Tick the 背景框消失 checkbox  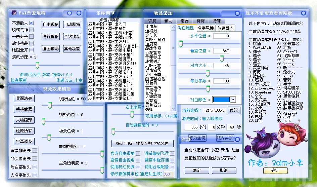click(35, 151)
